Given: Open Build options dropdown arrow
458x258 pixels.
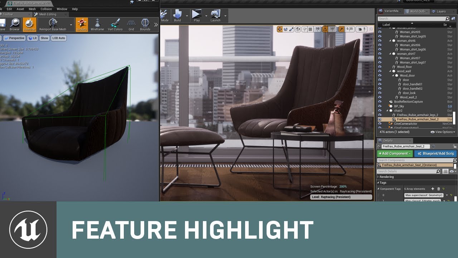Looking at the screenshot, I should (187, 16).
